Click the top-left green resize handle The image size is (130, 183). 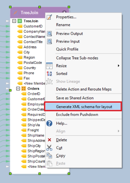(x=10, y=7)
